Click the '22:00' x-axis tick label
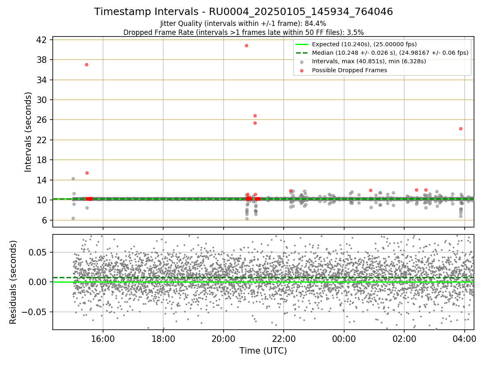The image size is (487, 365). 284,338
